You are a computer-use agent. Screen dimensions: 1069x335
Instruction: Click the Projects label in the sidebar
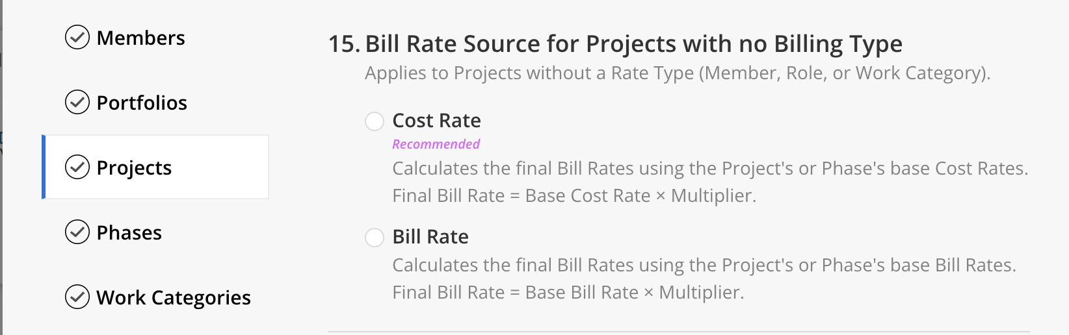134,168
